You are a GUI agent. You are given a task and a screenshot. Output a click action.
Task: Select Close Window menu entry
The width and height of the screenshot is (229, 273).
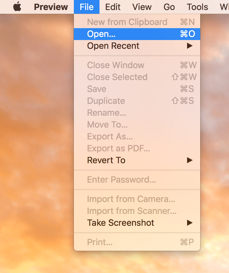tap(137, 65)
